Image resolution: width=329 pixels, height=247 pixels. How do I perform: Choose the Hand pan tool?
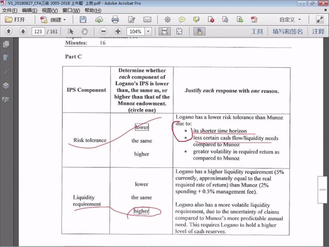point(85,32)
